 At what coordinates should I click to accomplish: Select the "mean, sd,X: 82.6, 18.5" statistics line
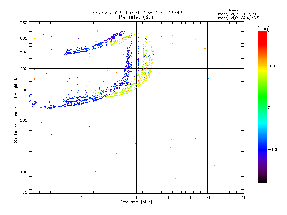tap(239, 18)
